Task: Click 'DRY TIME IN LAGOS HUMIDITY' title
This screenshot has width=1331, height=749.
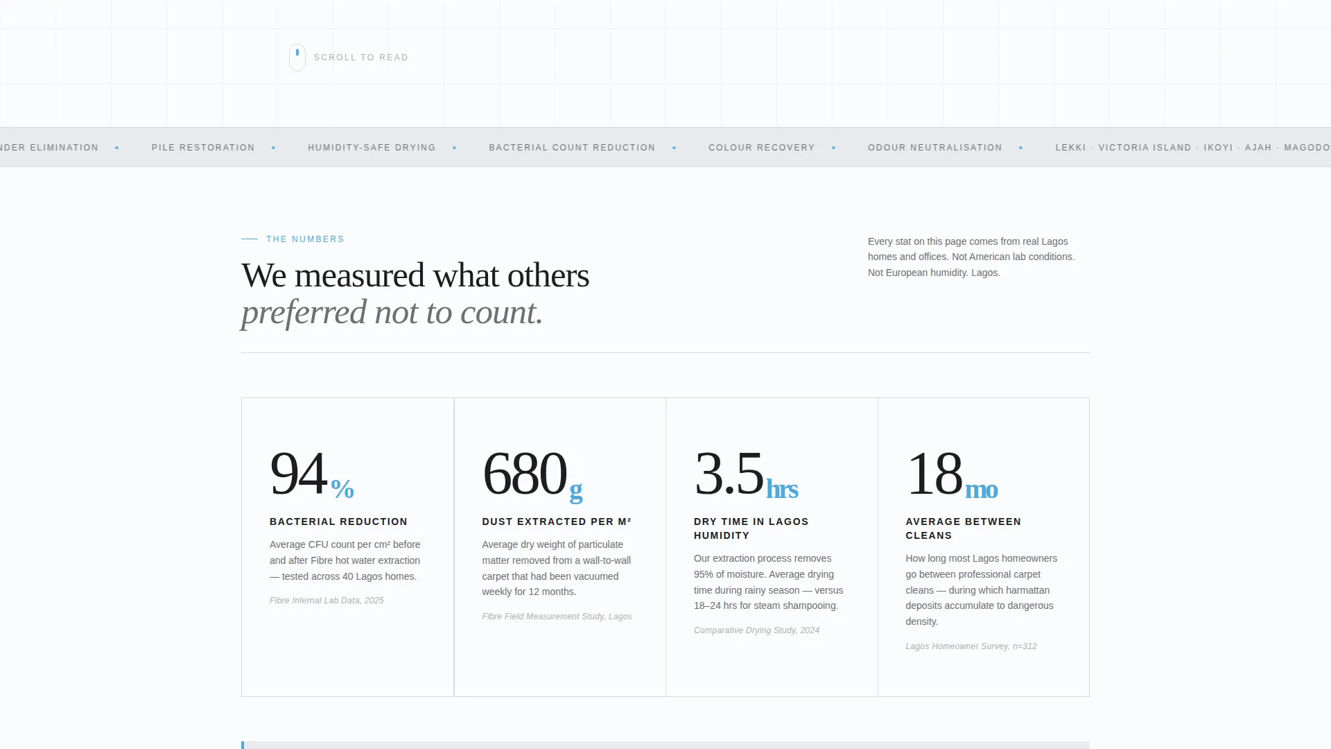Action: [x=751, y=528]
